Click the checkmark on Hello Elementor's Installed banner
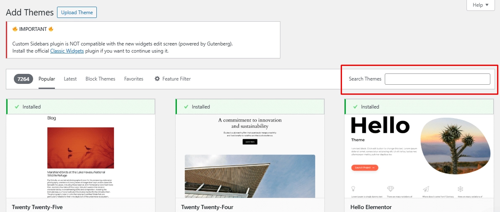This screenshot has height=212, width=500. [355, 107]
